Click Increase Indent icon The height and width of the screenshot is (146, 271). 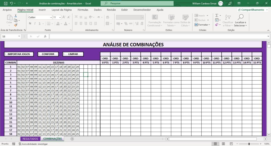95,23
